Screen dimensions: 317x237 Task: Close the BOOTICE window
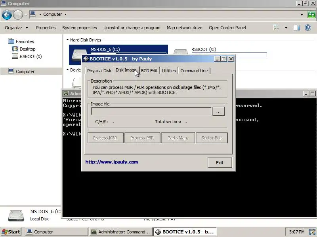(x=231, y=59)
